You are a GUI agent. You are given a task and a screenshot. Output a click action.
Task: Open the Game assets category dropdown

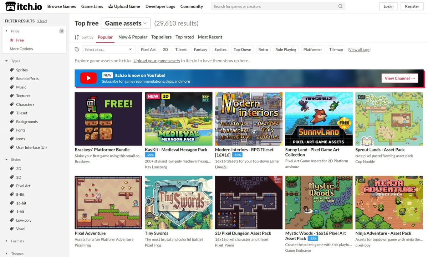(x=126, y=23)
